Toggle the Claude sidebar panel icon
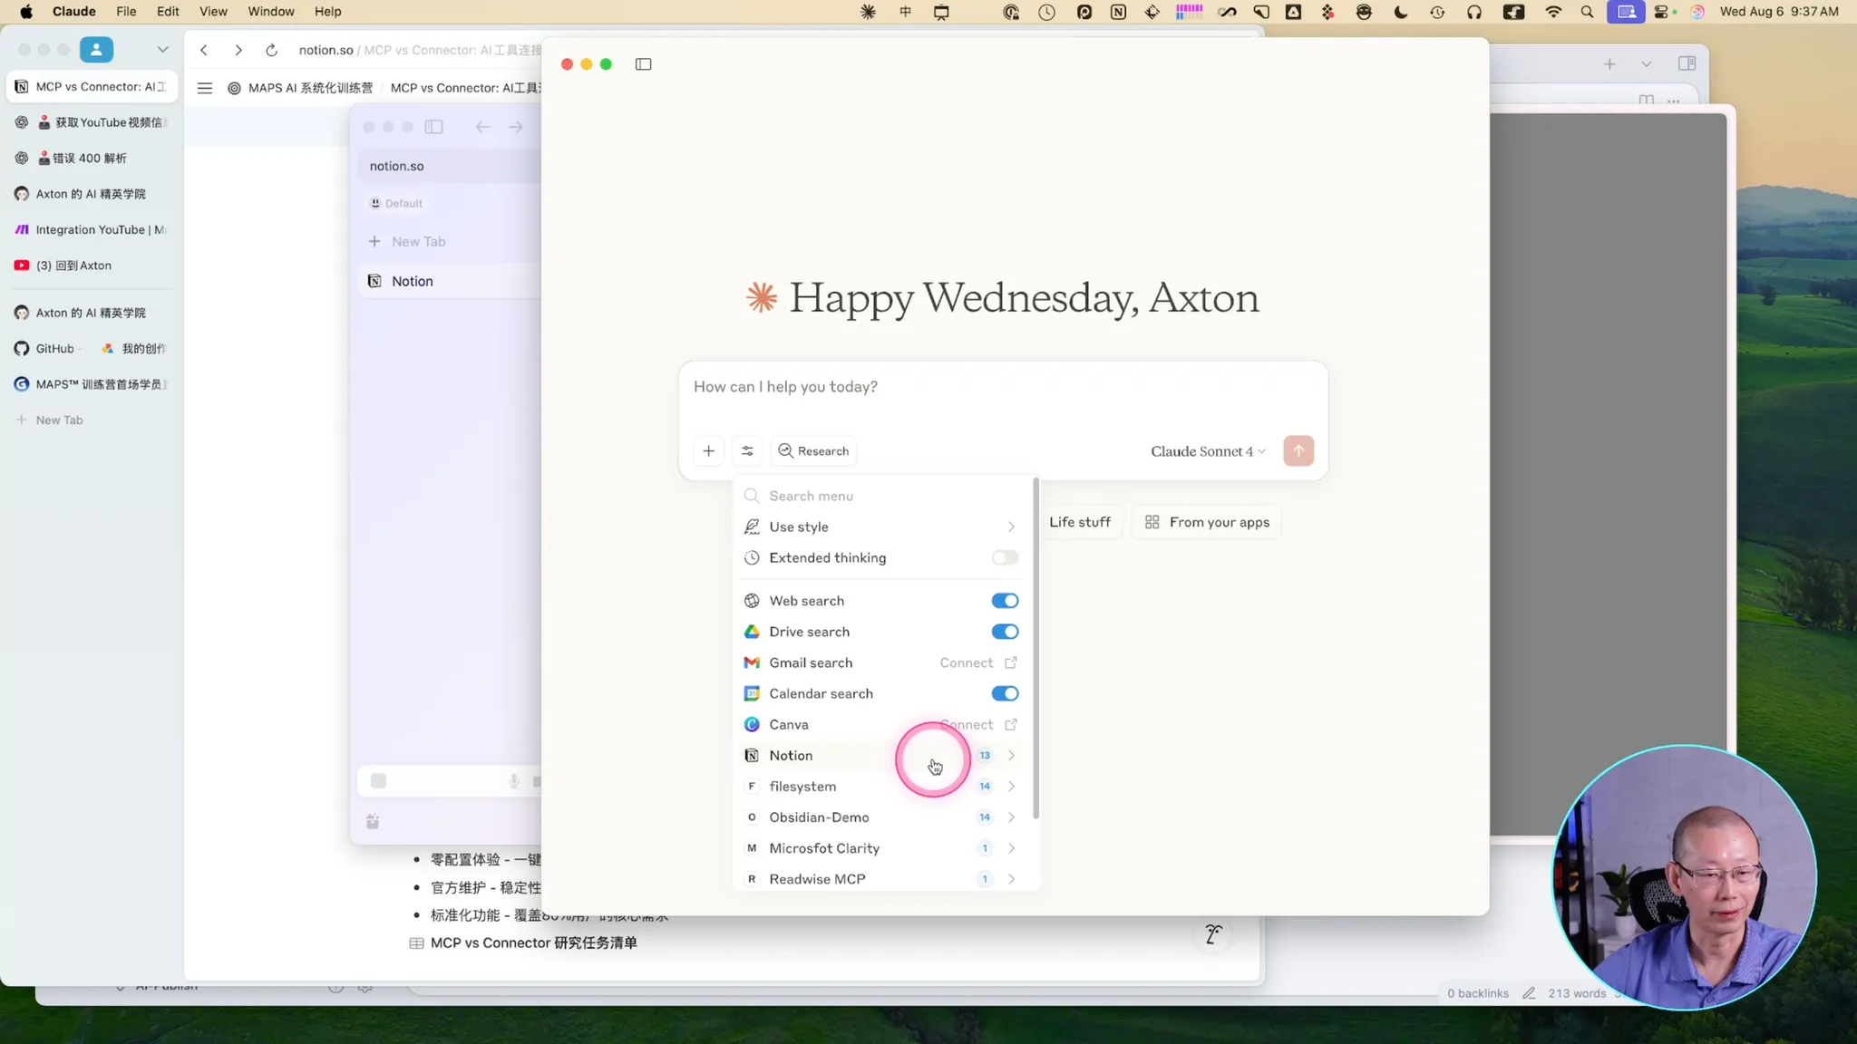The image size is (1857, 1044). click(x=643, y=64)
